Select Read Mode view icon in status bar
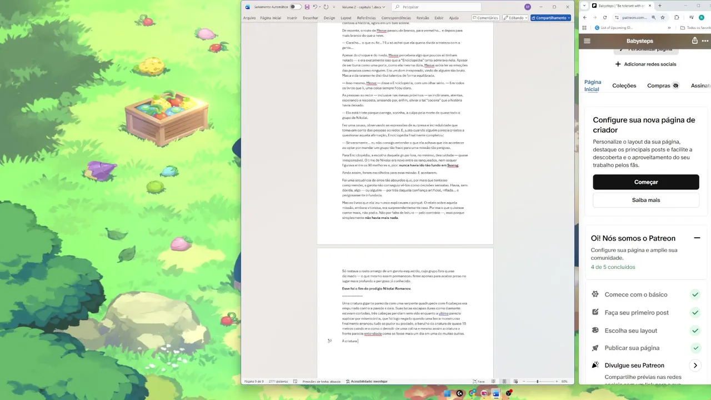 coord(493,382)
